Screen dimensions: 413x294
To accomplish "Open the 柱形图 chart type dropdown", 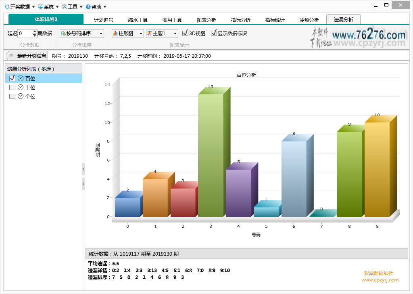I will click(128, 34).
